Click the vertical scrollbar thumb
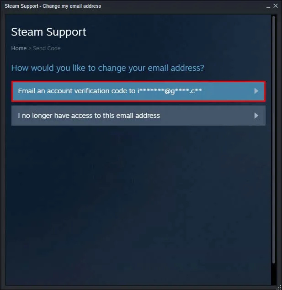The image size is (282, 290). pyautogui.click(x=274, y=140)
